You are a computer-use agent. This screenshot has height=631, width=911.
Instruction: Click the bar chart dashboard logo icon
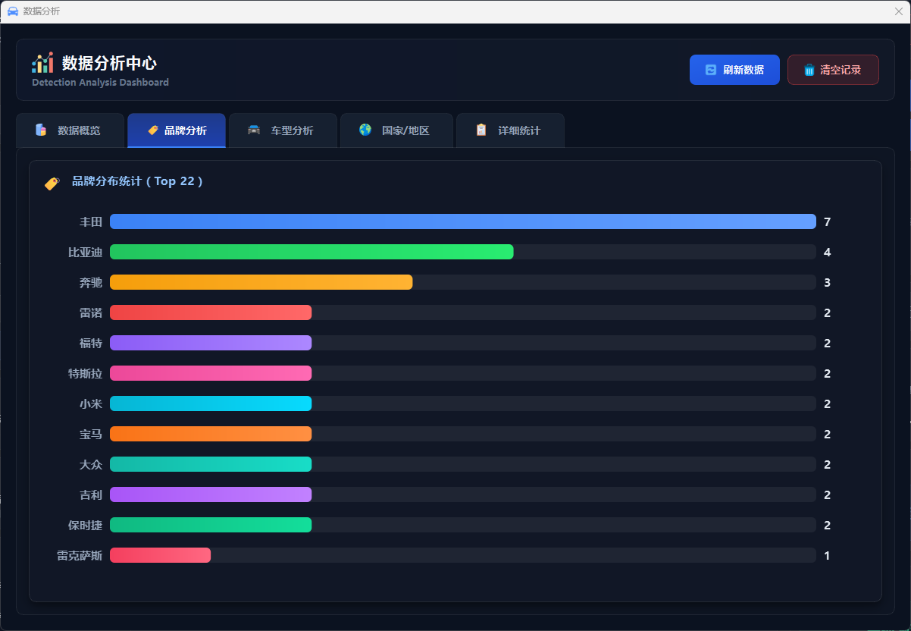click(42, 63)
